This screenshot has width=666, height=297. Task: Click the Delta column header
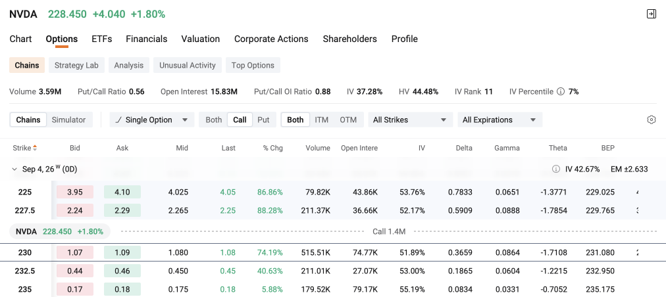[x=464, y=148]
